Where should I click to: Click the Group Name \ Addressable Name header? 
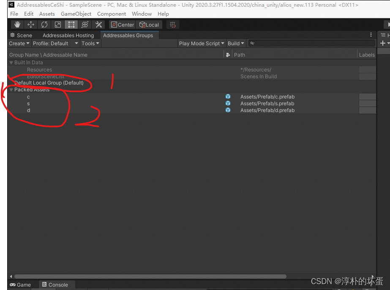click(x=48, y=55)
